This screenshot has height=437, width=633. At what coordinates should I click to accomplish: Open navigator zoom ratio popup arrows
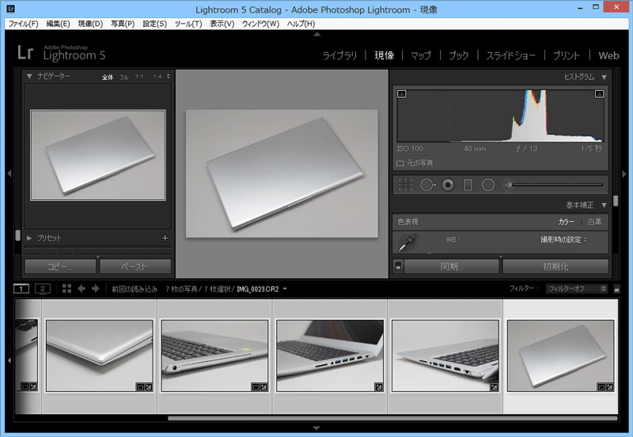(x=169, y=77)
